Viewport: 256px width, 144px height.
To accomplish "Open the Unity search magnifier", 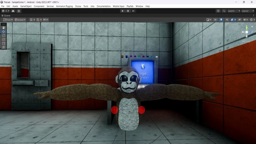I will [x=224, y=11].
